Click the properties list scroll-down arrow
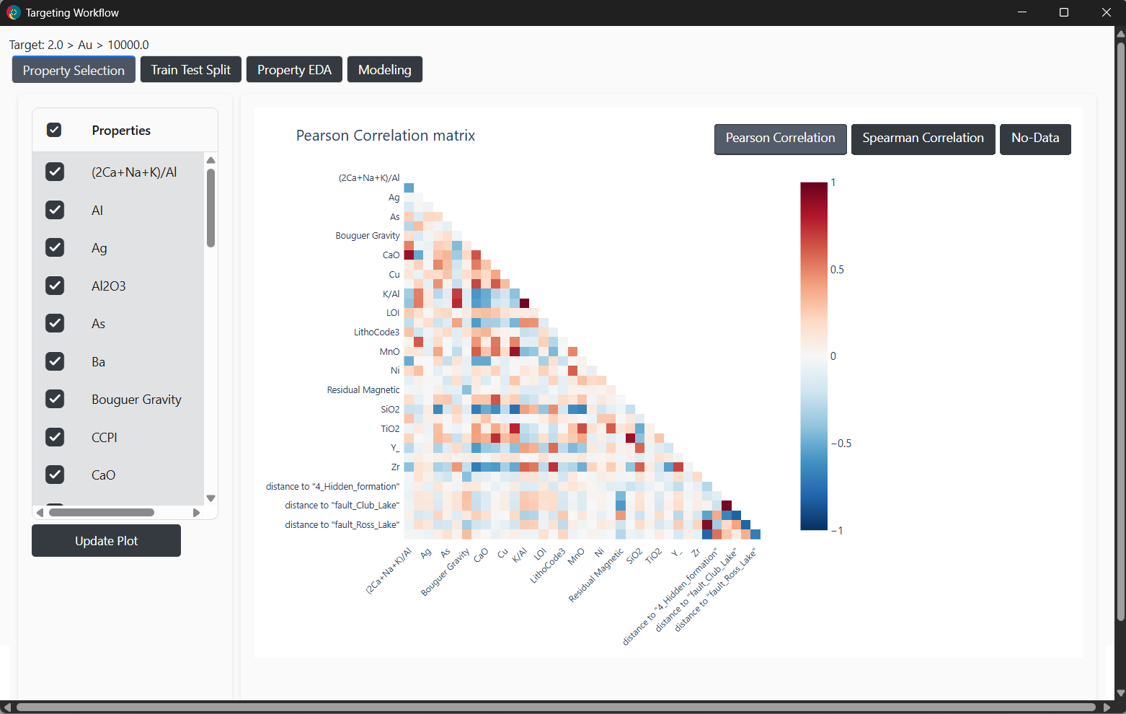The height and width of the screenshot is (714, 1126). pyautogui.click(x=210, y=498)
